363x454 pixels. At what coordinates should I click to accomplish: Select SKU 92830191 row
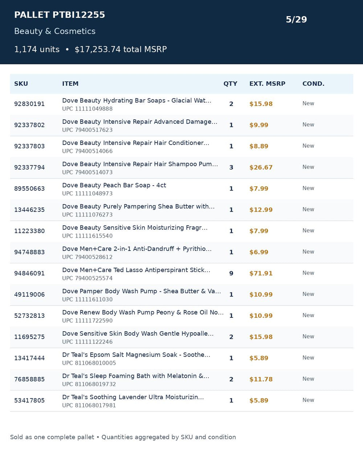pos(181,104)
